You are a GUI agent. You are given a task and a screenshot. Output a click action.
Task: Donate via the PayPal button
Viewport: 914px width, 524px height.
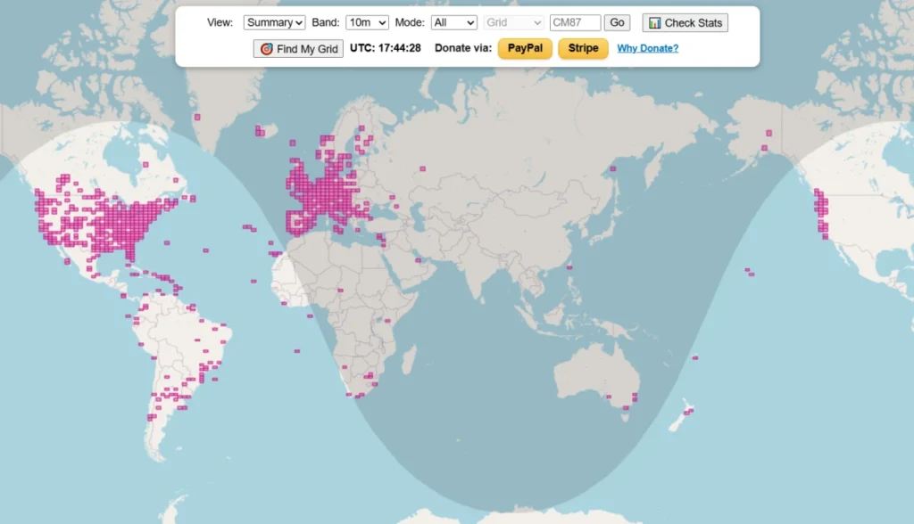(525, 48)
